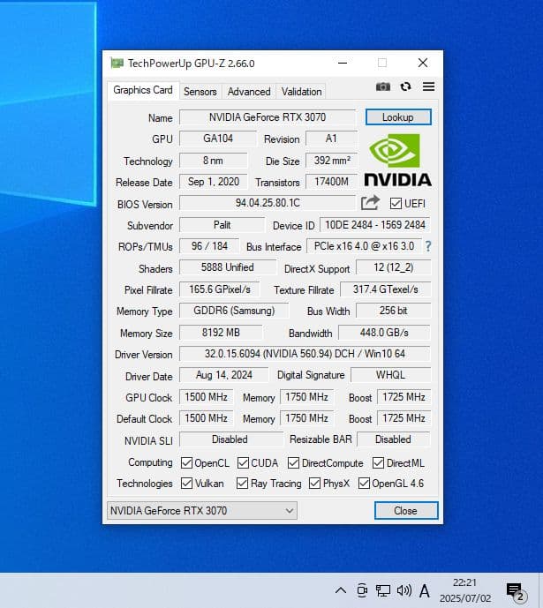This screenshot has width=543, height=608.
Task: Click GPU Clock value 1500 MHz
Action: coord(207,397)
